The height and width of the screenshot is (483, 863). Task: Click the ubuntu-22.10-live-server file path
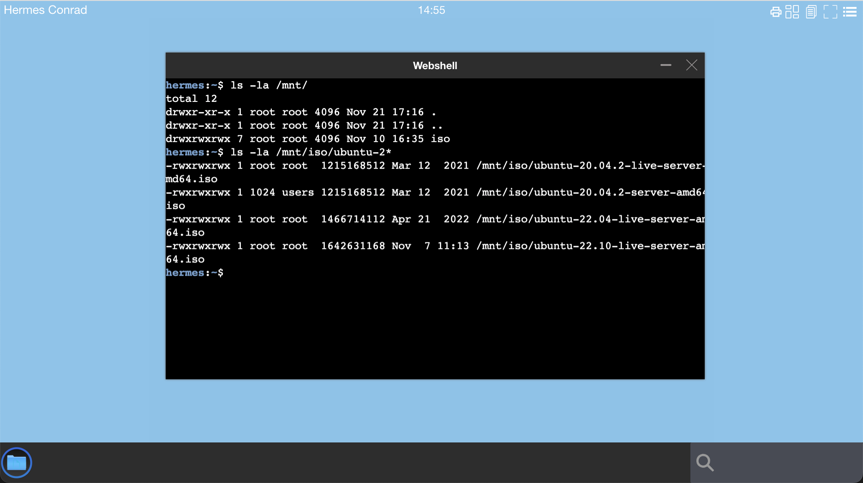coord(590,246)
